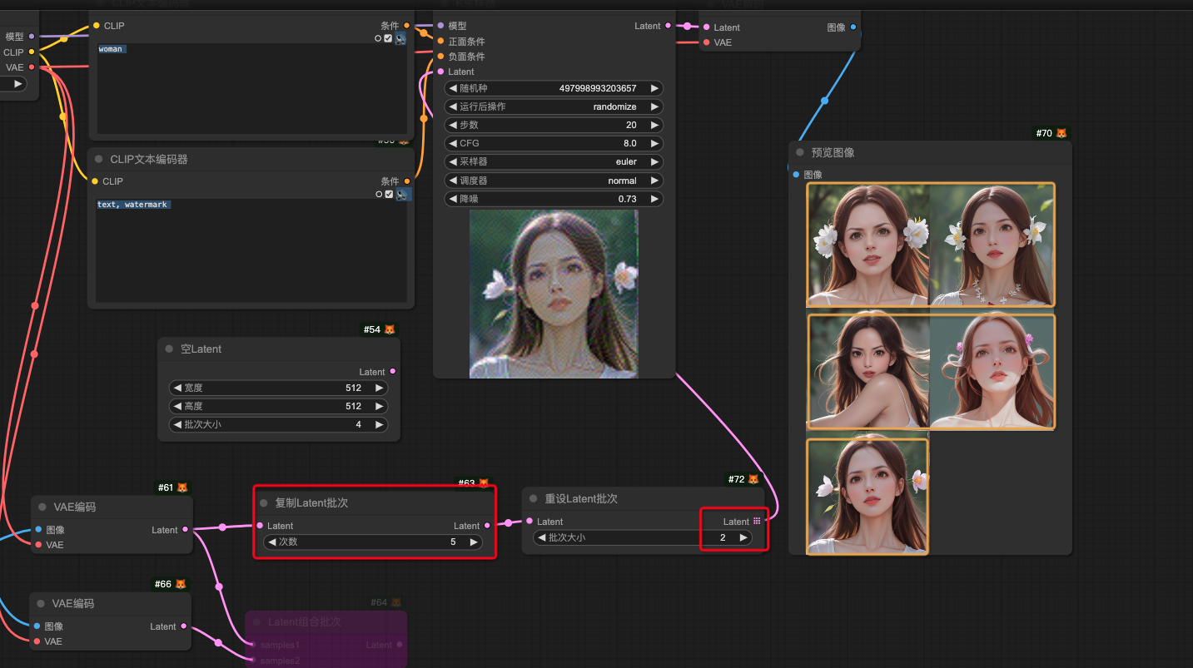Decrease 批次大小 in 重设Latent批次 with left arrow
The height and width of the screenshot is (668, 1193).
coord(542,537)
